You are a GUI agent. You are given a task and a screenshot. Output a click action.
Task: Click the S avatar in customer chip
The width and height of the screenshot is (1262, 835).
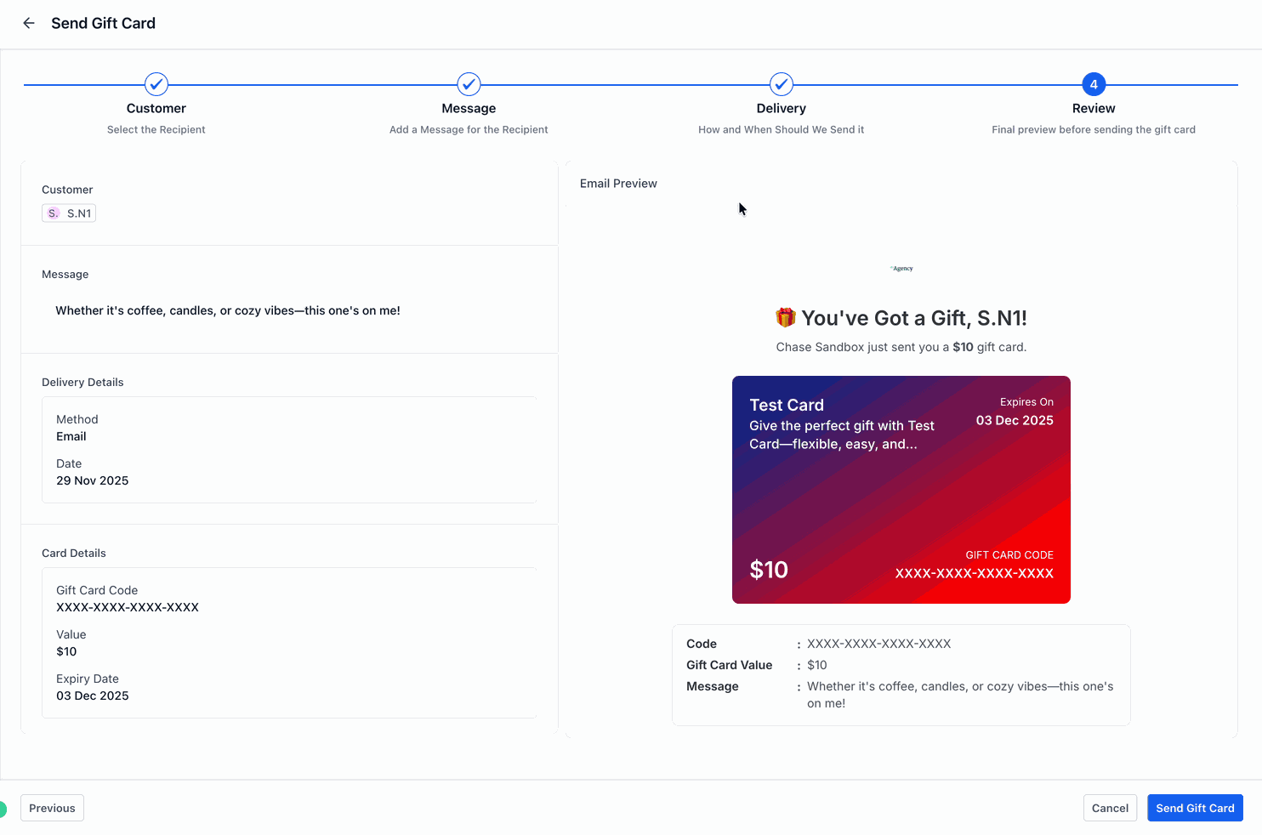[54, 213]
